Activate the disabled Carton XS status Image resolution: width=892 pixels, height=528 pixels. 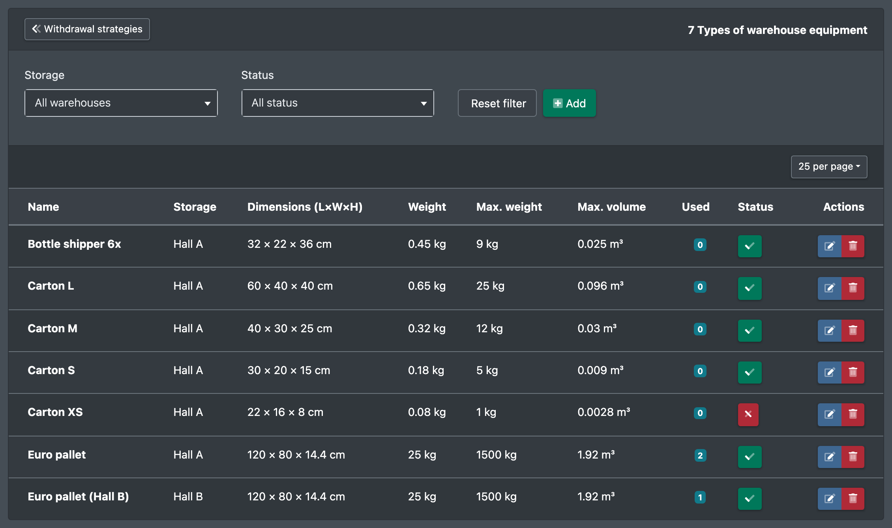click(748, 414)
